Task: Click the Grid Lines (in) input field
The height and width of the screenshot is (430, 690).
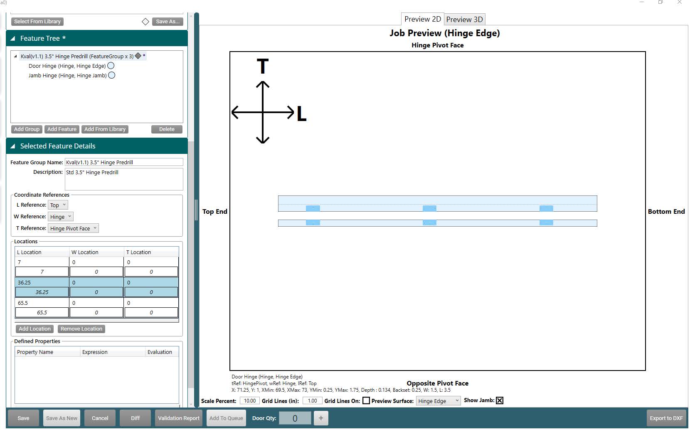Action: (313, 401)
